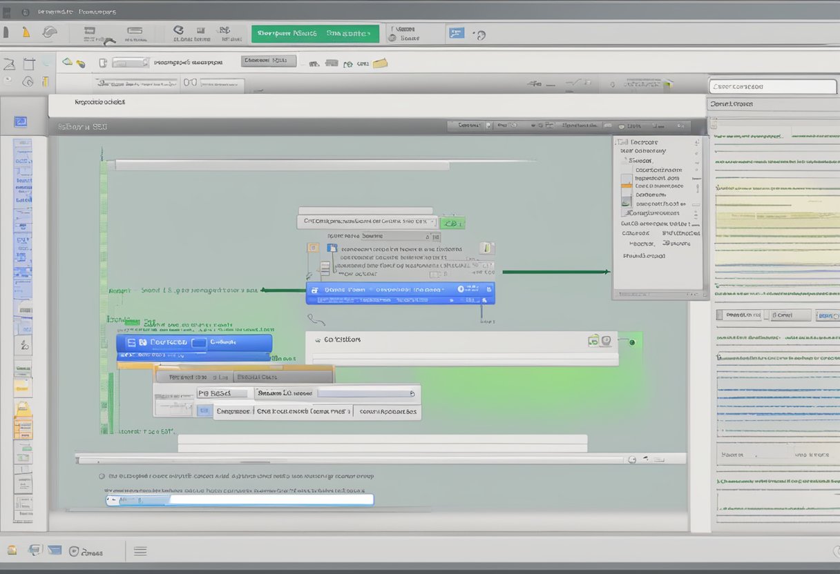840x574 pixels.
Task: Click the gray button in second toolbar row
Action: [269, 61]
